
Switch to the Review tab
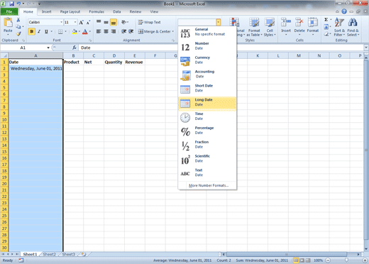tap(136, 11)
